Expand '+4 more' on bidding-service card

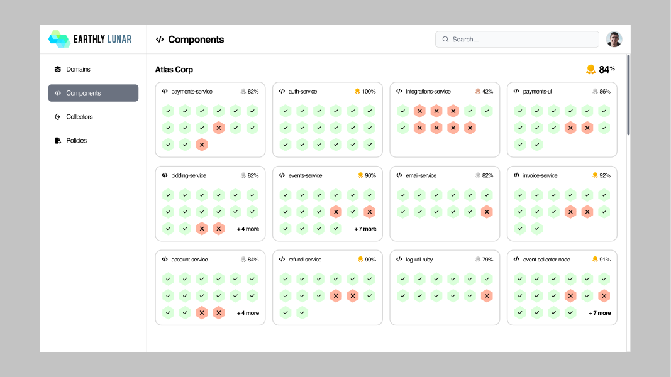coord(248,229)
